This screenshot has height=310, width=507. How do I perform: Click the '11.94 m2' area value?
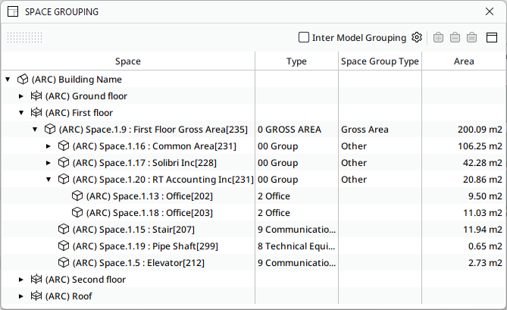[483, 230]
